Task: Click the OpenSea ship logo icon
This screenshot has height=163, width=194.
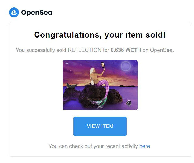Action: click(x=14, y=12)
